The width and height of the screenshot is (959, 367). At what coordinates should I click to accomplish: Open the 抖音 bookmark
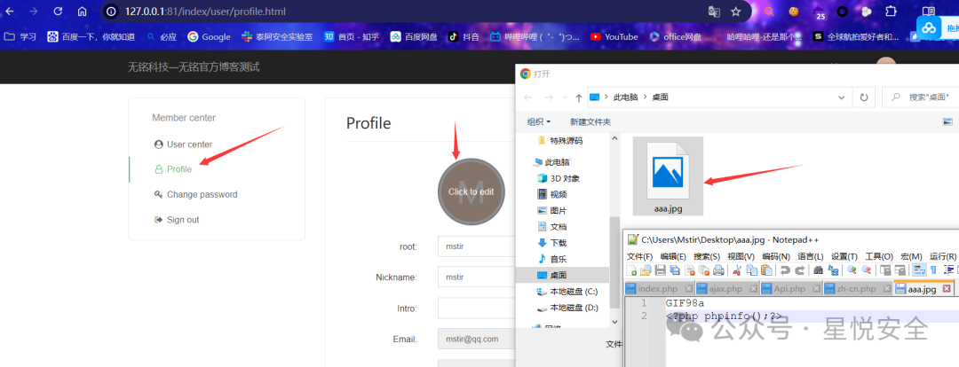464,36
